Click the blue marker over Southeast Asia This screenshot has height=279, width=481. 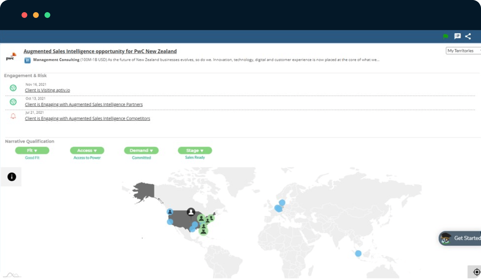tap(358, 253)
